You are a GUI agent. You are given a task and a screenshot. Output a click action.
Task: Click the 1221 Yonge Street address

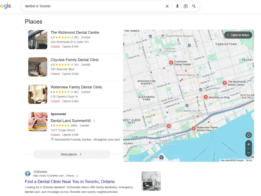pyautogui.click(x=63, y=130)
